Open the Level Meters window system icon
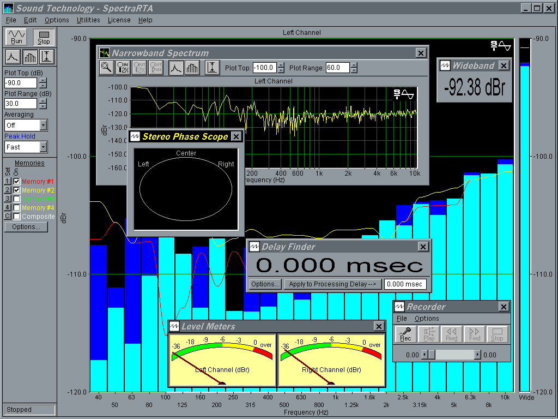Image resolution: width=558 pixels, height=419 pixels. pyautogui.click(x=174, y=326)
